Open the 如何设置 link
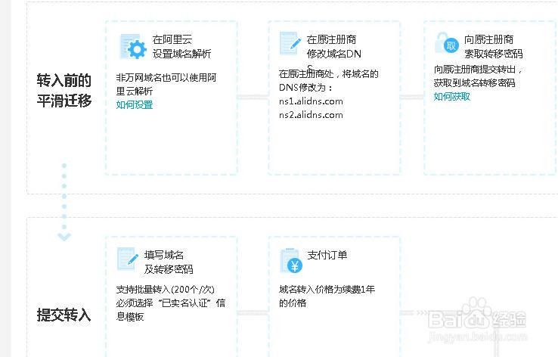The height and width of the screenshot is (357, 558). 134,104
